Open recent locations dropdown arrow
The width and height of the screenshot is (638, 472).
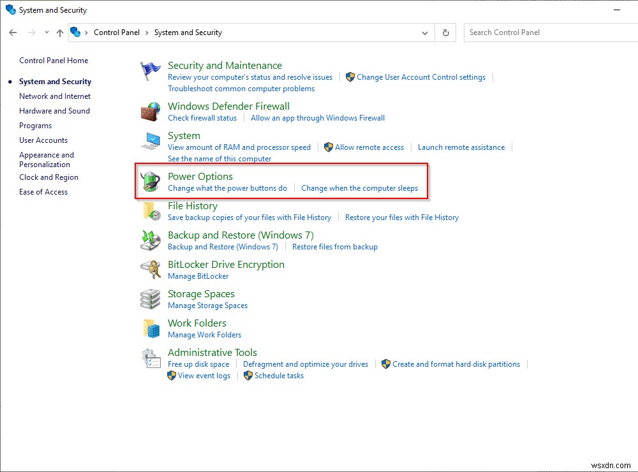47,33
